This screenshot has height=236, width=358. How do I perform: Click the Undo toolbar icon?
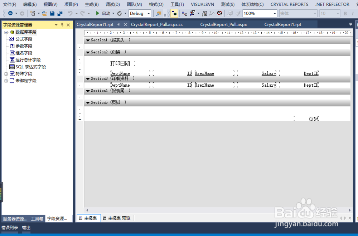coord(70,13)
